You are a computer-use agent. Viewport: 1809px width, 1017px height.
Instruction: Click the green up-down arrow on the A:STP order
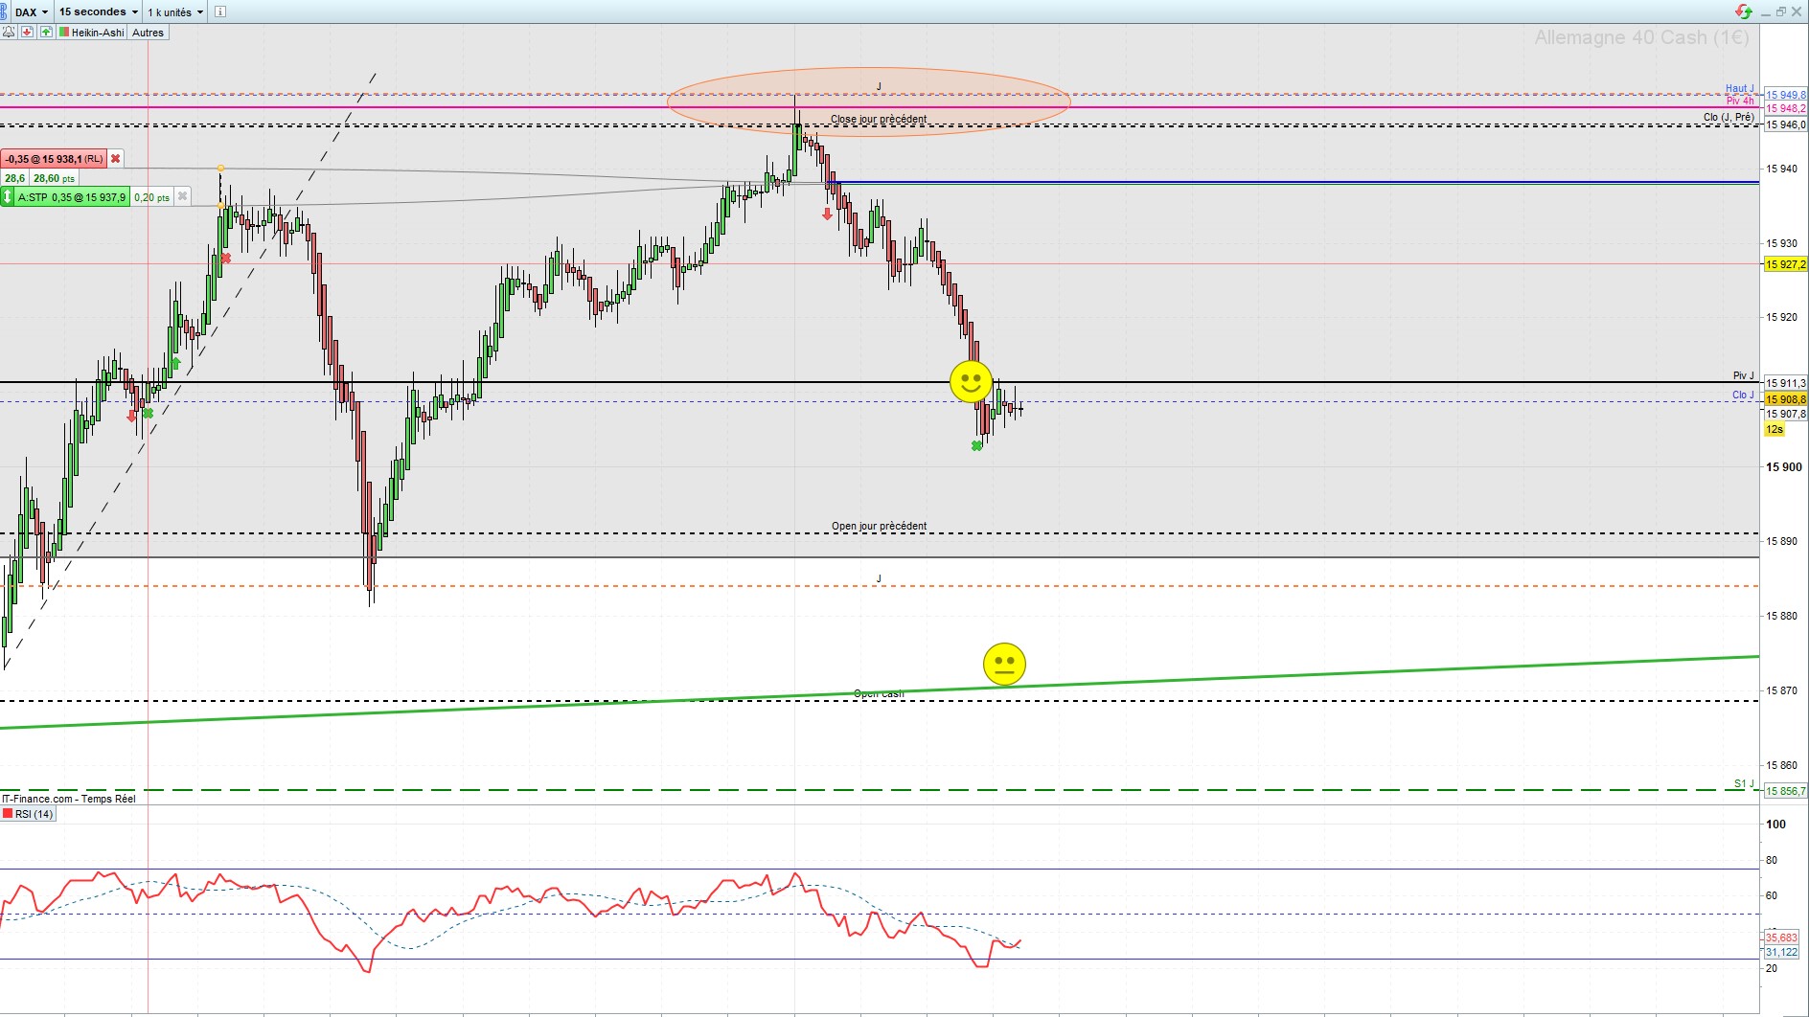tap(8, 197)
